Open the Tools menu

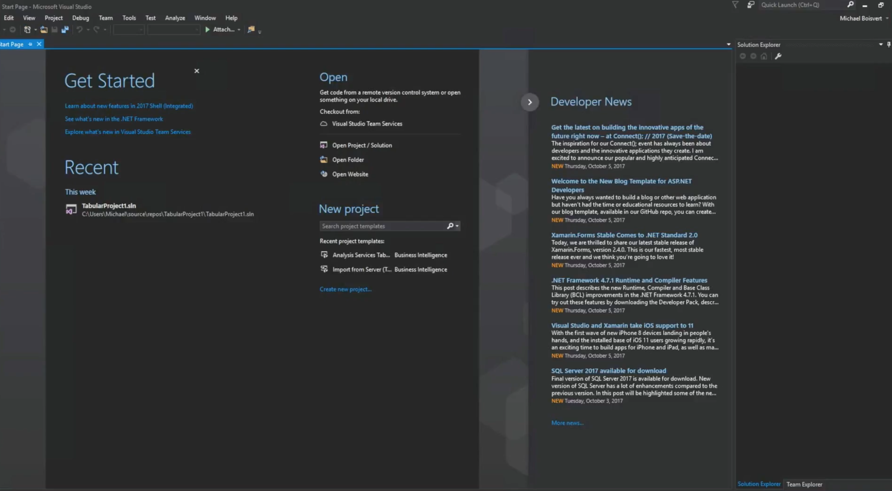pyautogui.click(x=129, y=18)
